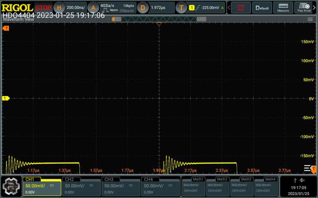This screenshot has width=318, height=198.
Task: Enable the CH3 channel
Action: pyautogui.click(x=121, y=186)
